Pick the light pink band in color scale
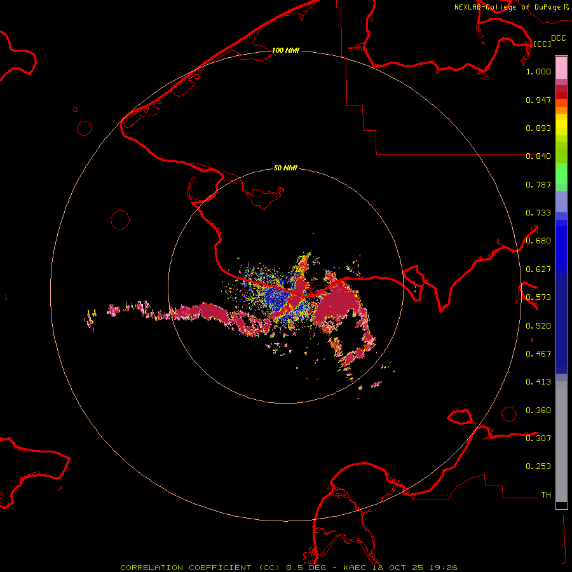 [561, 68]
